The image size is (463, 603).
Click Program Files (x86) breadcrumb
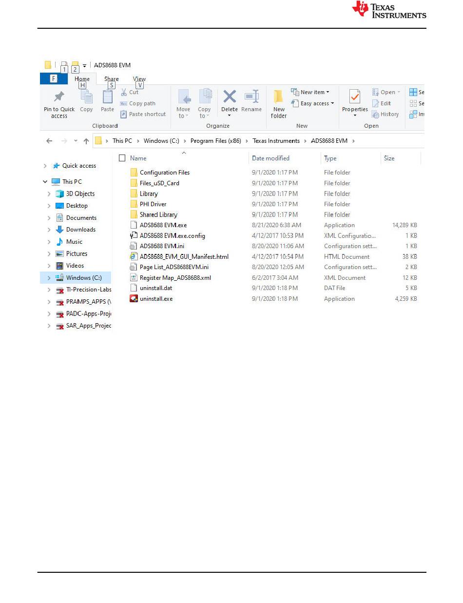216,141
